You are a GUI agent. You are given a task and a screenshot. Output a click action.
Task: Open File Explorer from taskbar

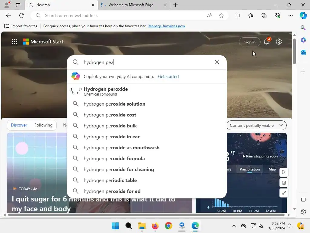(142, 226)
